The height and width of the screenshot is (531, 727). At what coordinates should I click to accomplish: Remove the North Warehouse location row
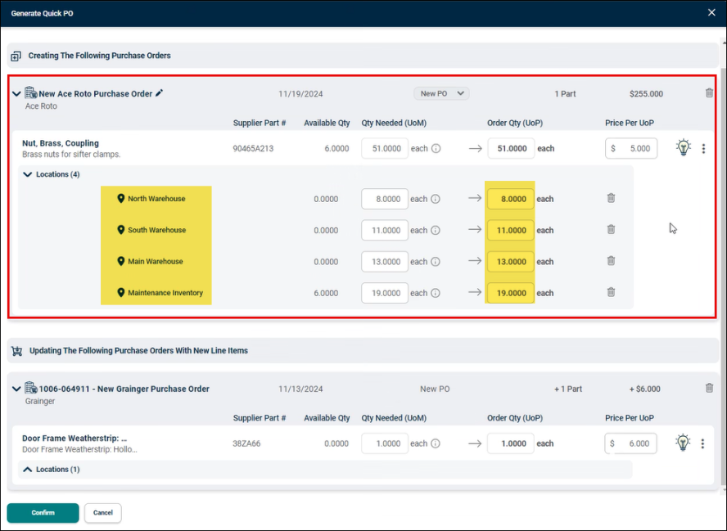(x=611, y=198)
